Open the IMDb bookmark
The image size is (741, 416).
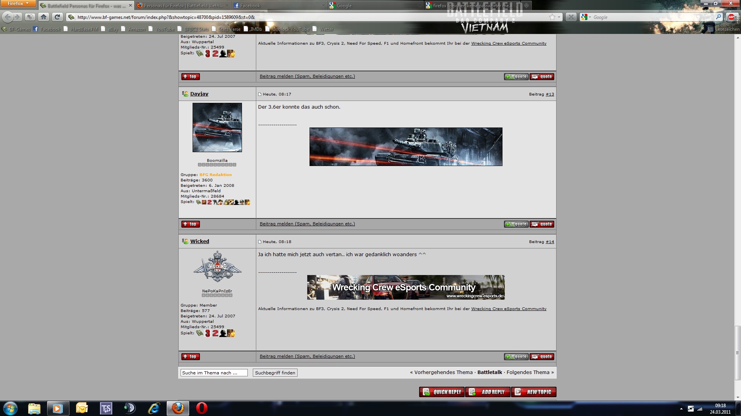[253, 29]
